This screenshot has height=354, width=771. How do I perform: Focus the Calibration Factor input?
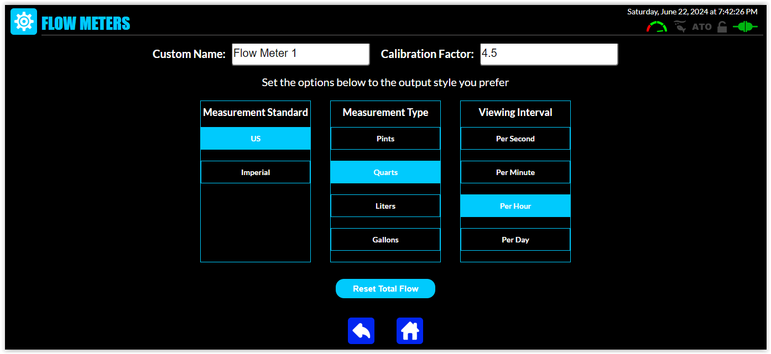(549, 54)
